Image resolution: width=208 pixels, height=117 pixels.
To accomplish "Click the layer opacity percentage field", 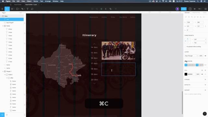I will tap(201, 56).
